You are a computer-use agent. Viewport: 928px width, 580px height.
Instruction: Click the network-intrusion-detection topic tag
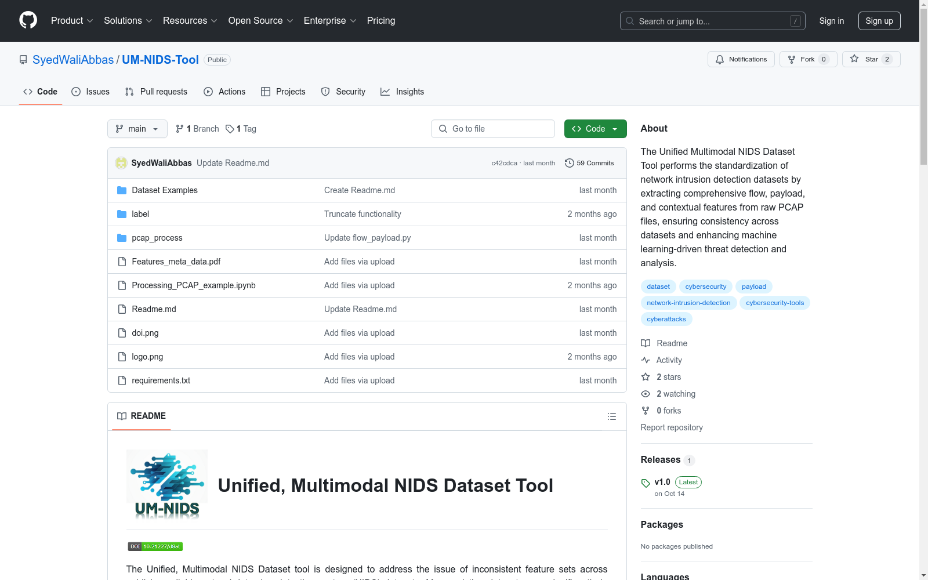pyautogui.click(x=688, y=303)
